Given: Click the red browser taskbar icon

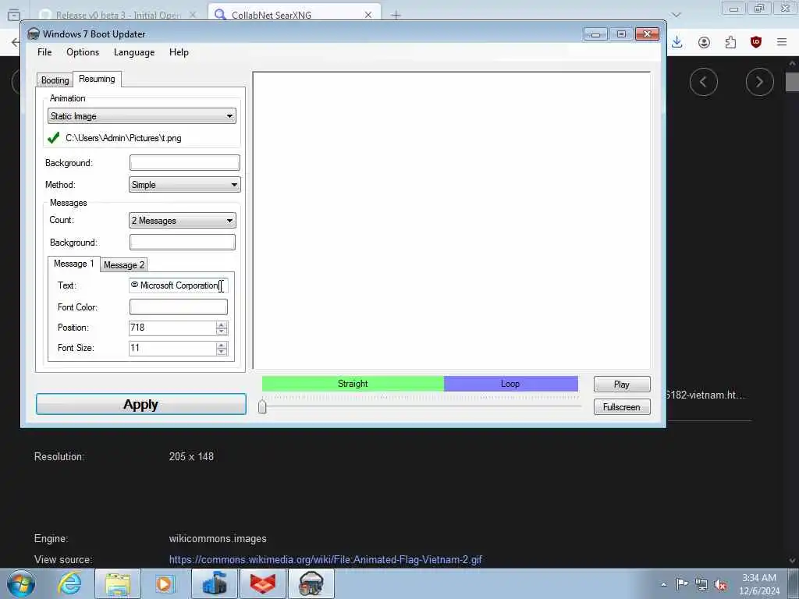Looking at the screenshot, I should coord(262,583).
